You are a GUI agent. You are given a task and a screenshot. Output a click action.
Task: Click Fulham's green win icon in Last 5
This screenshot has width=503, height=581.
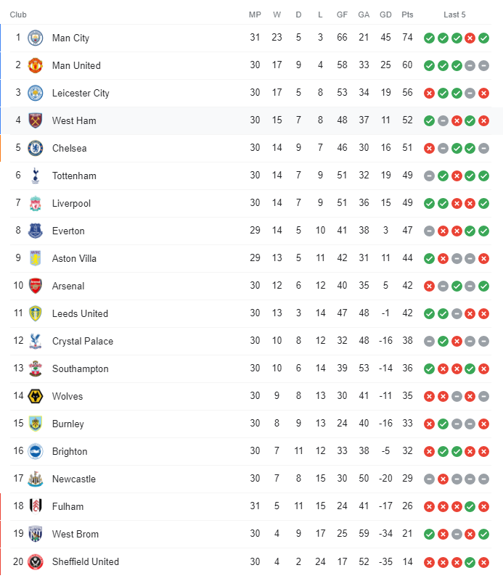tap(470, 506)
